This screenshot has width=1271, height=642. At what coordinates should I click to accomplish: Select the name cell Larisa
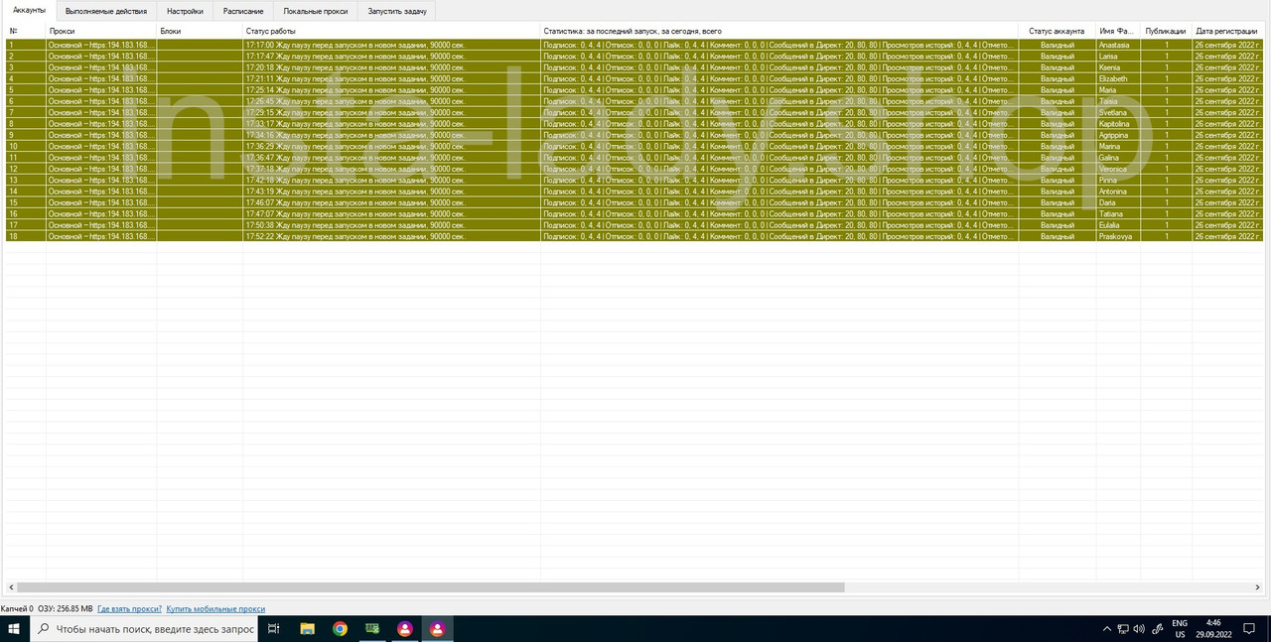point(1118,57)
